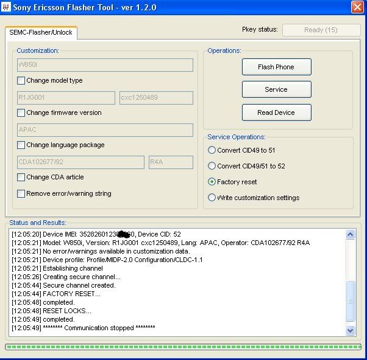367x360 pixels.
Task: Enable Change model type checkbox
Action: tap(21, 80)
